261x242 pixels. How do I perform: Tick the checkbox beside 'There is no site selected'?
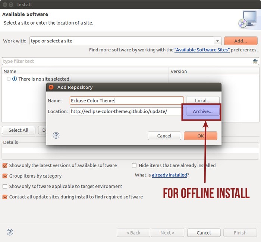click(x=9, y=79)
